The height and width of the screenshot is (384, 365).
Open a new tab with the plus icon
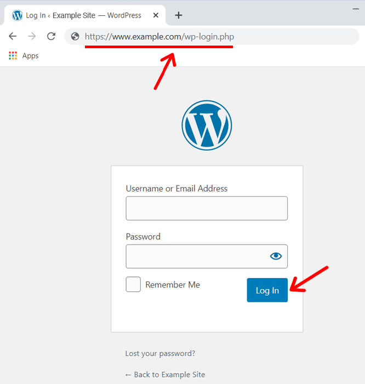[179, 15]
